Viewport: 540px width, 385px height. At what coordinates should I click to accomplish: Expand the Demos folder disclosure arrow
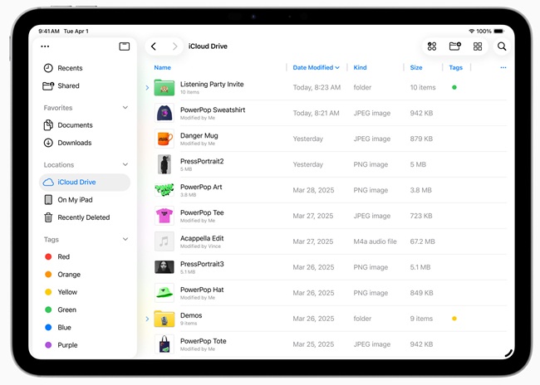click(x=148, y=319)
